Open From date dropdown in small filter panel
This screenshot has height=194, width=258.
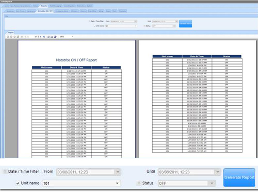click(x=136, y=21)
